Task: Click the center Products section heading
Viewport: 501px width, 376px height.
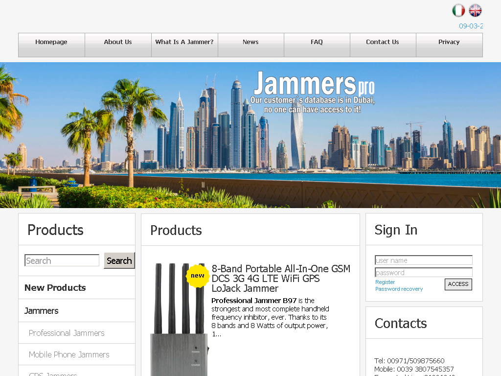Action: tap(176, 230)
